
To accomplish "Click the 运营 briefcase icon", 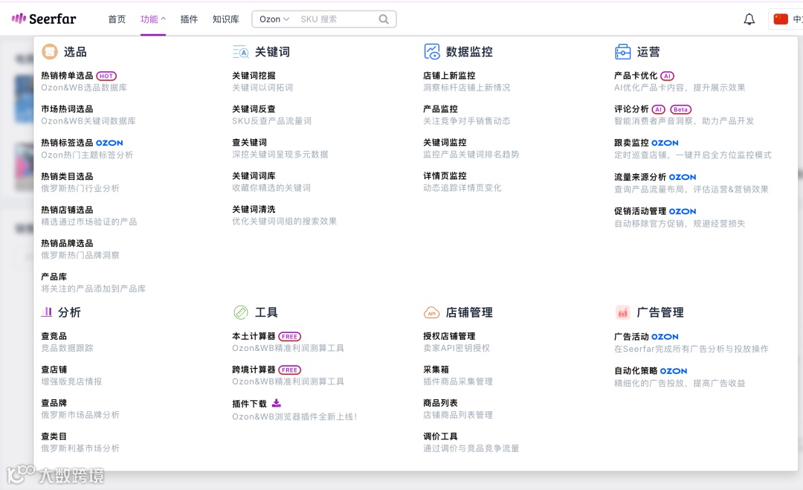I will click(x=622, y=52).
